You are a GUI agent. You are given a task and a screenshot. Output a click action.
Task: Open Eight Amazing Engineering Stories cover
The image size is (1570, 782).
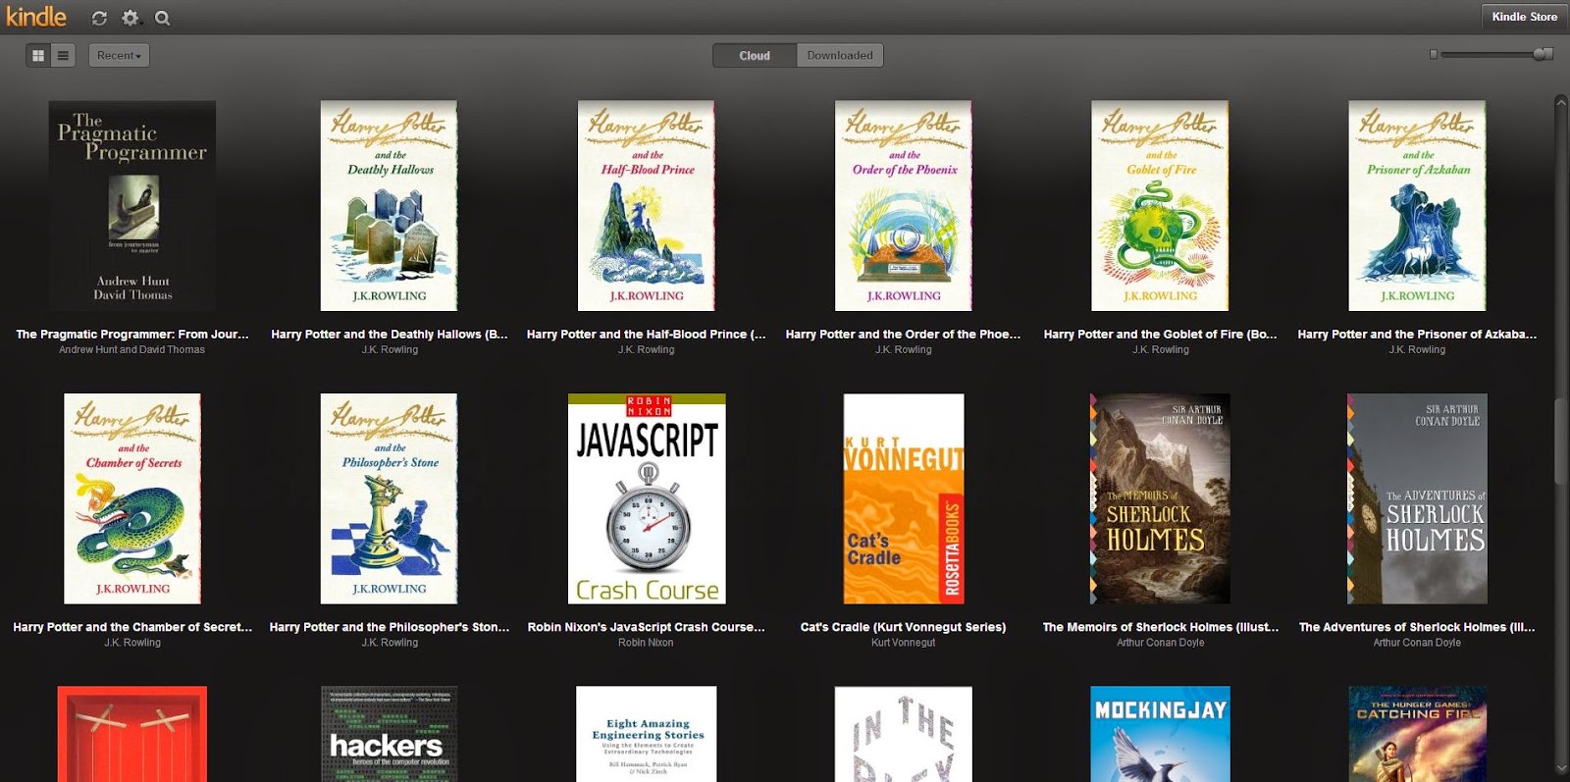(x=647, y=734)
